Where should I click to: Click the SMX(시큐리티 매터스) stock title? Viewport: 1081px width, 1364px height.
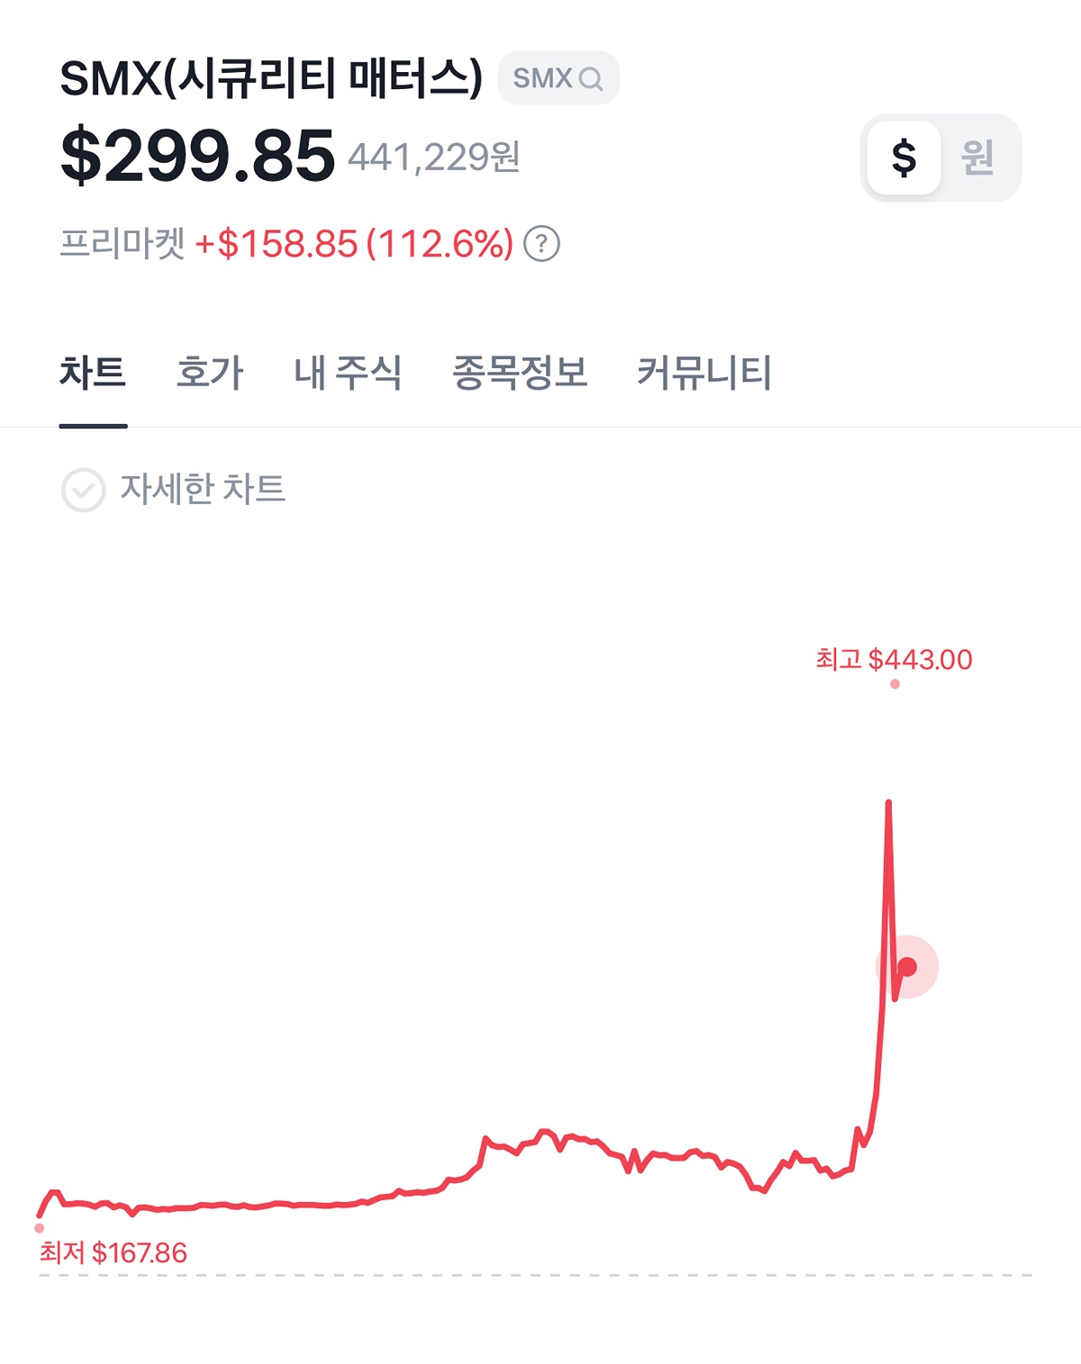point(271,78)
